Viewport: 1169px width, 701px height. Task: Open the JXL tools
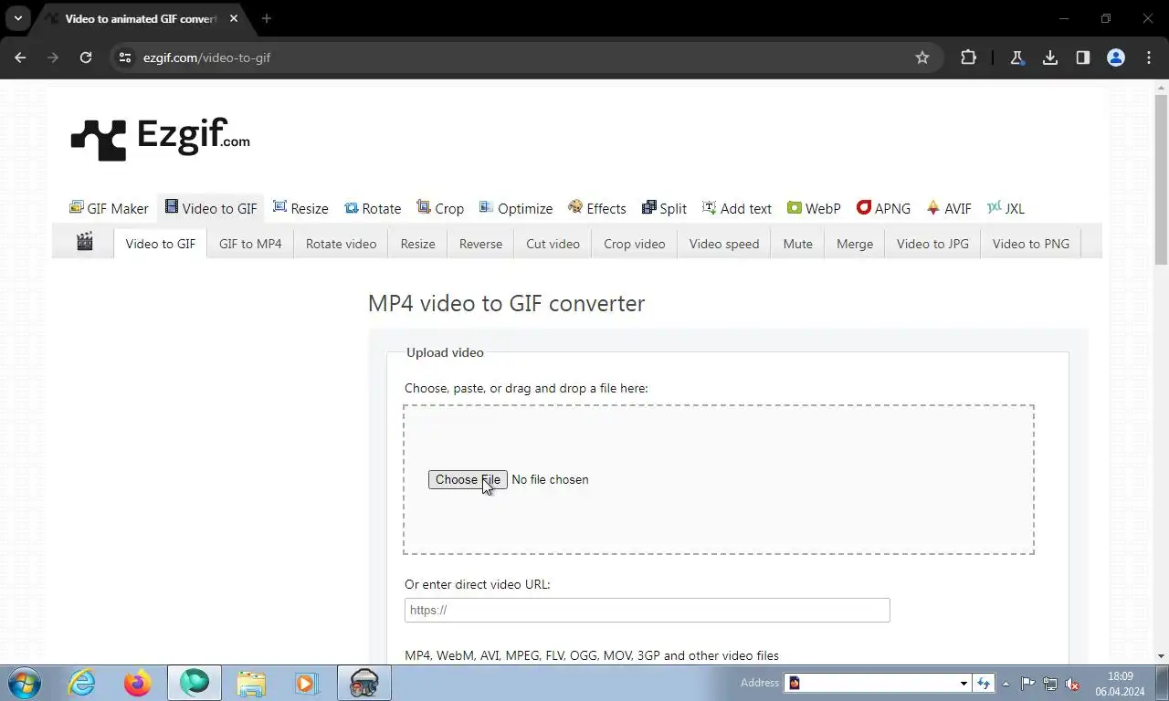[1006, 208]
